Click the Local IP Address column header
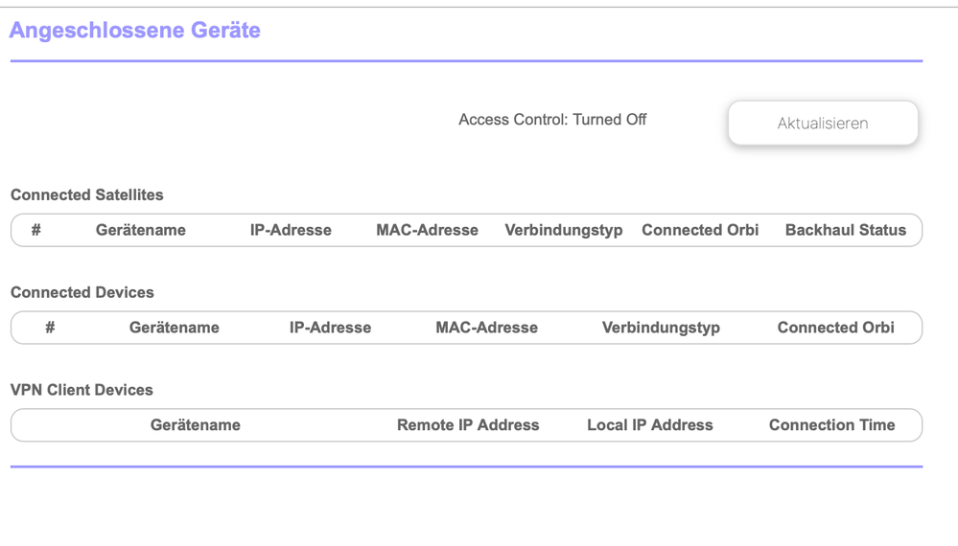 (x=650, y=425)
